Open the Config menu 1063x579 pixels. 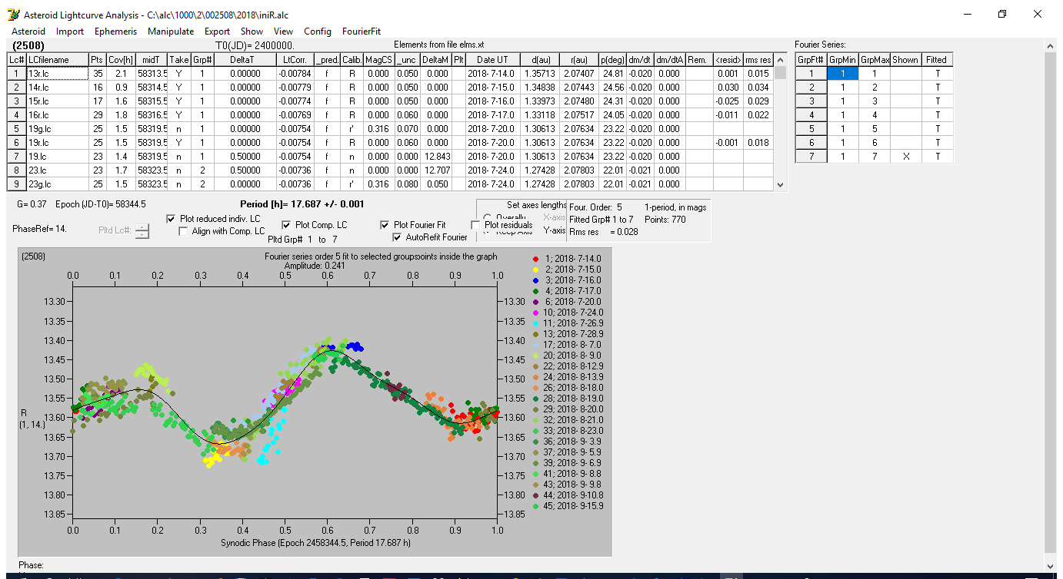tap(318, 31)
